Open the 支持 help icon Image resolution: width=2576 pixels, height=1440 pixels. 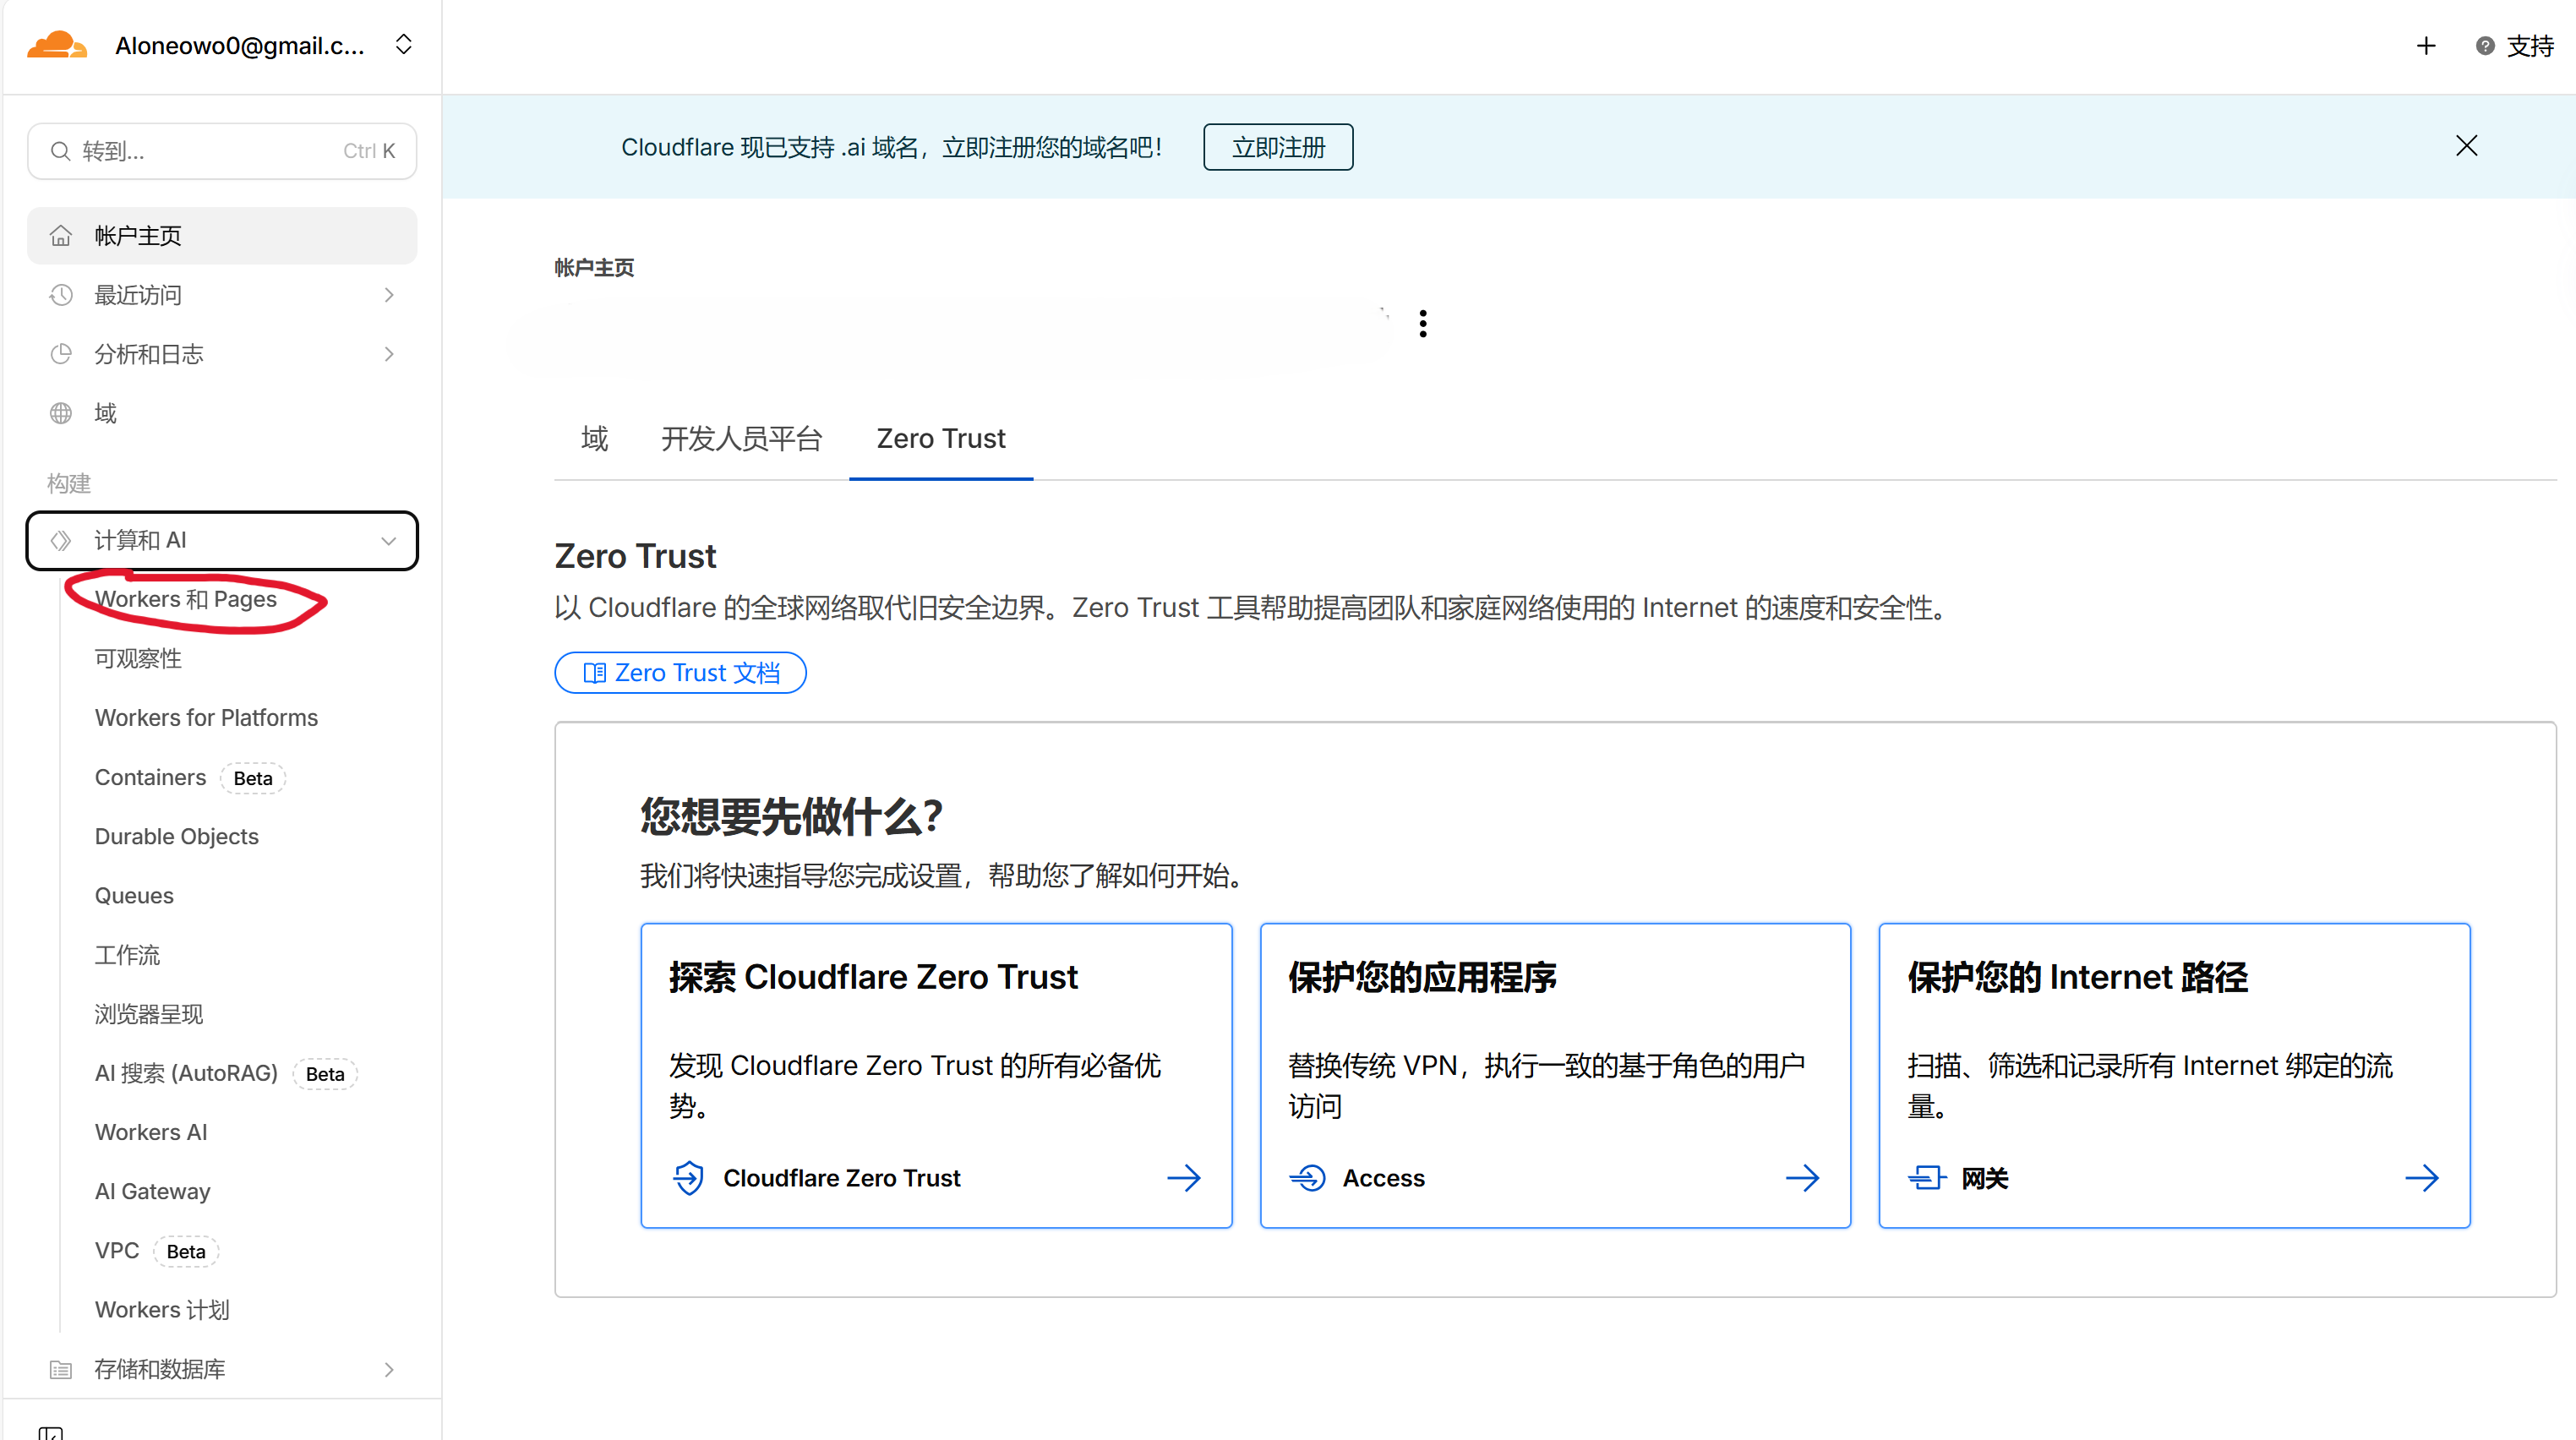(x=2485, y=46)
